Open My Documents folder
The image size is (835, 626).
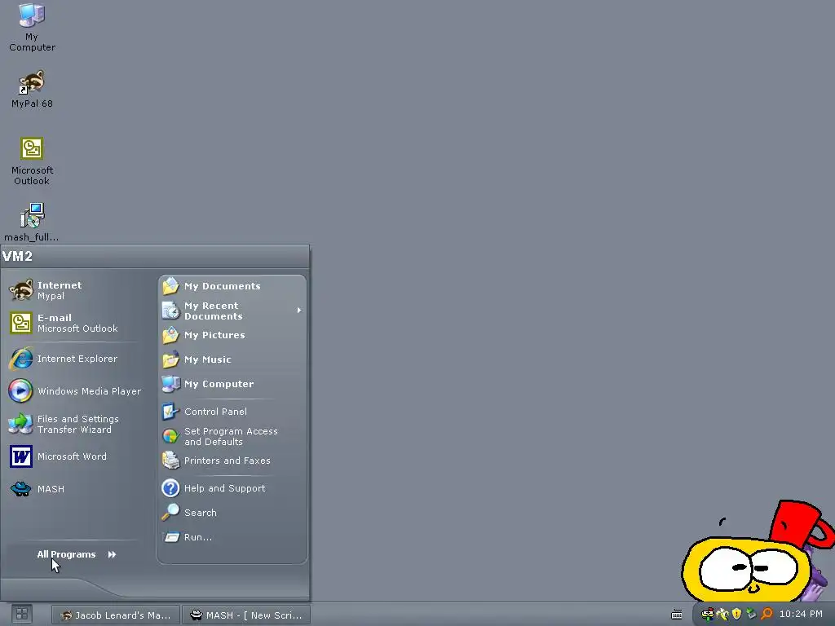(232, 286)
